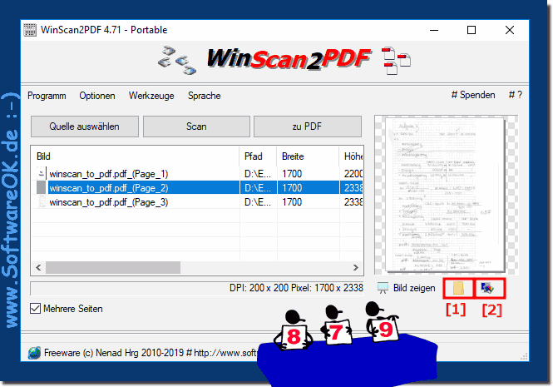
Task: Click the Bild zeigen monitor icon
Action: click(383, 288)
